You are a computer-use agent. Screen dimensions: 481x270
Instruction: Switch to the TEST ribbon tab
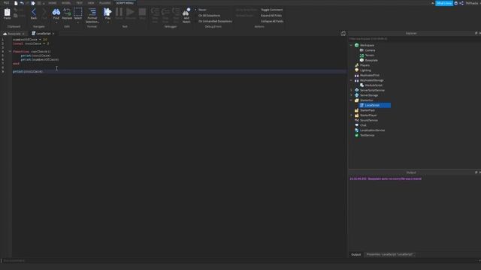coord(79,3)
